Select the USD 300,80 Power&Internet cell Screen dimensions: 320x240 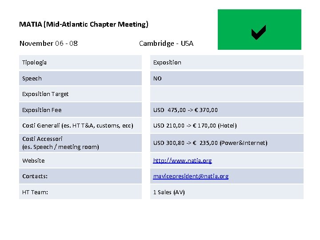pyautogui.click(x=227, y=143)
